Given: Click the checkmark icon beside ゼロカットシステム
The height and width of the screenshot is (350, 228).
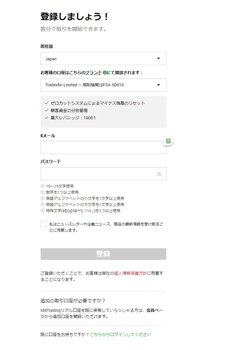Looking at the screenshot, I should (46, 103).
